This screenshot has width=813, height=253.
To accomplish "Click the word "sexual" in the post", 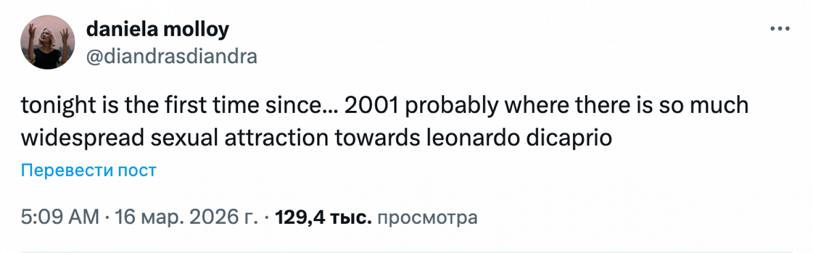I will pyautogui.click(x=178, y=138).
